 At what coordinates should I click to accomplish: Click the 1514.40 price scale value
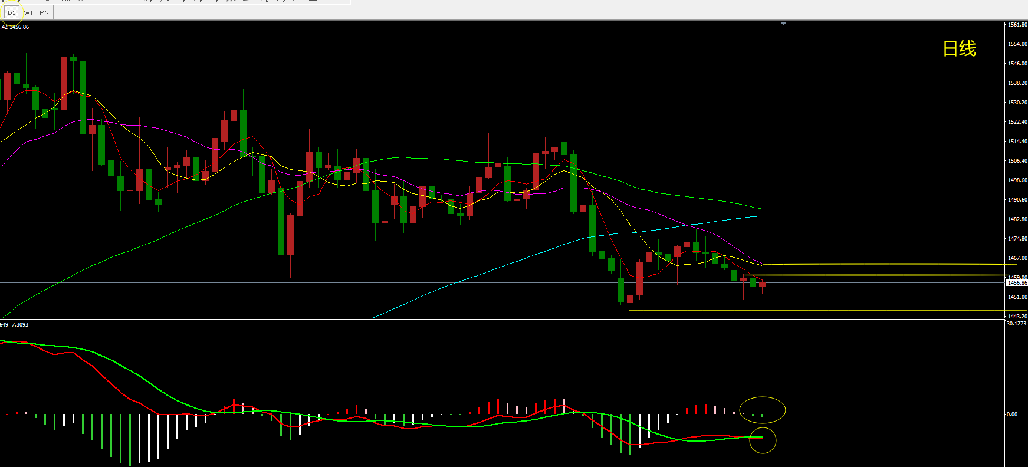(x=1017, y=142)
